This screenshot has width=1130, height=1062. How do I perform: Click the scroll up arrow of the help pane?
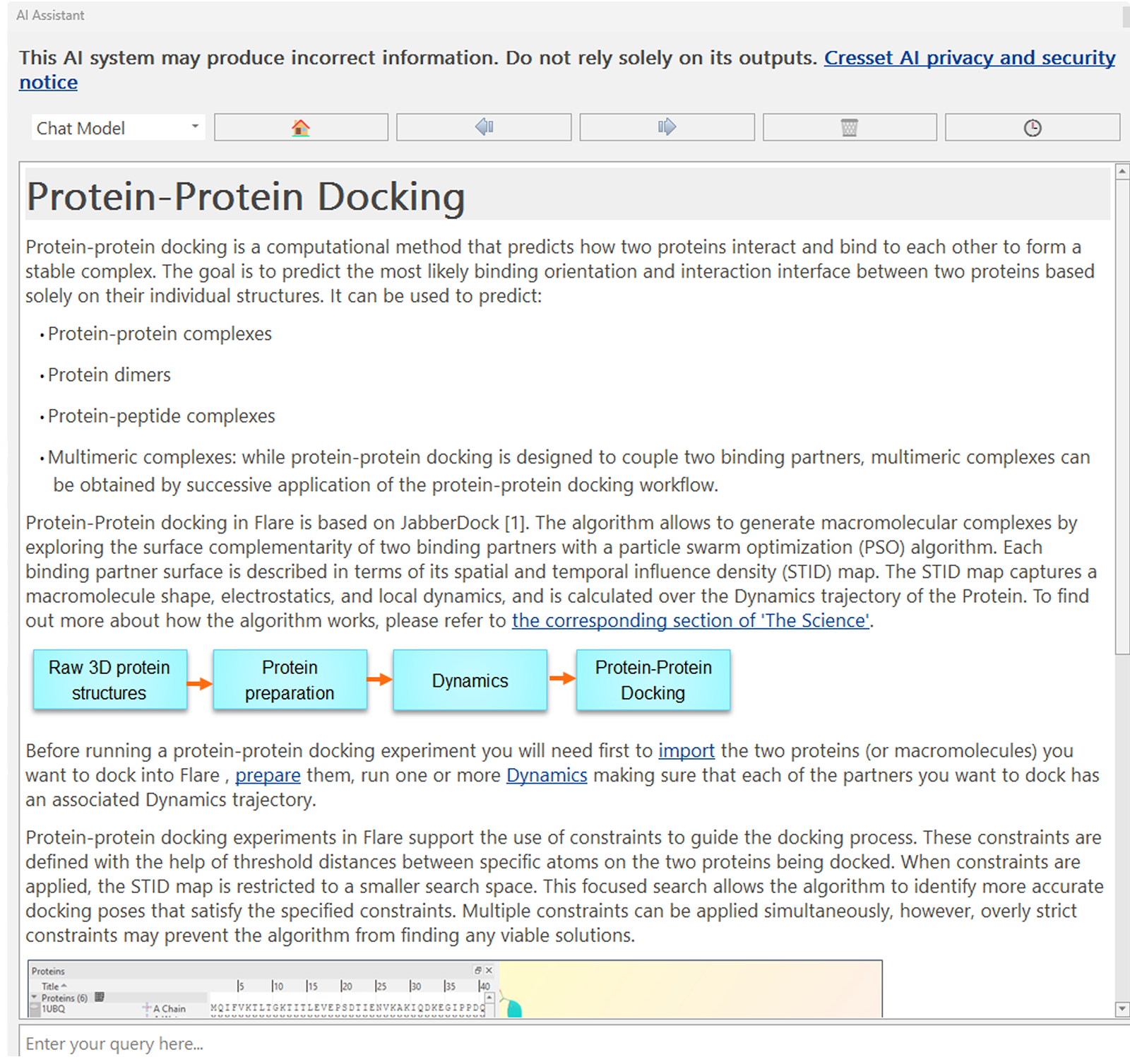(x=1122, y=171)
